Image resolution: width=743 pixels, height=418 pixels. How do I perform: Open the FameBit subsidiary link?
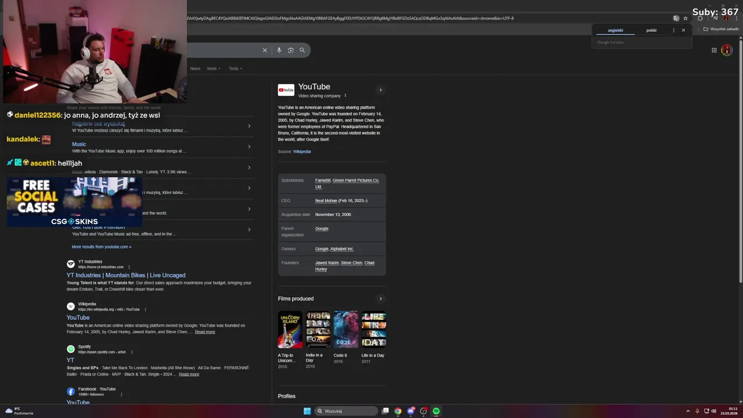pos(323,181)
